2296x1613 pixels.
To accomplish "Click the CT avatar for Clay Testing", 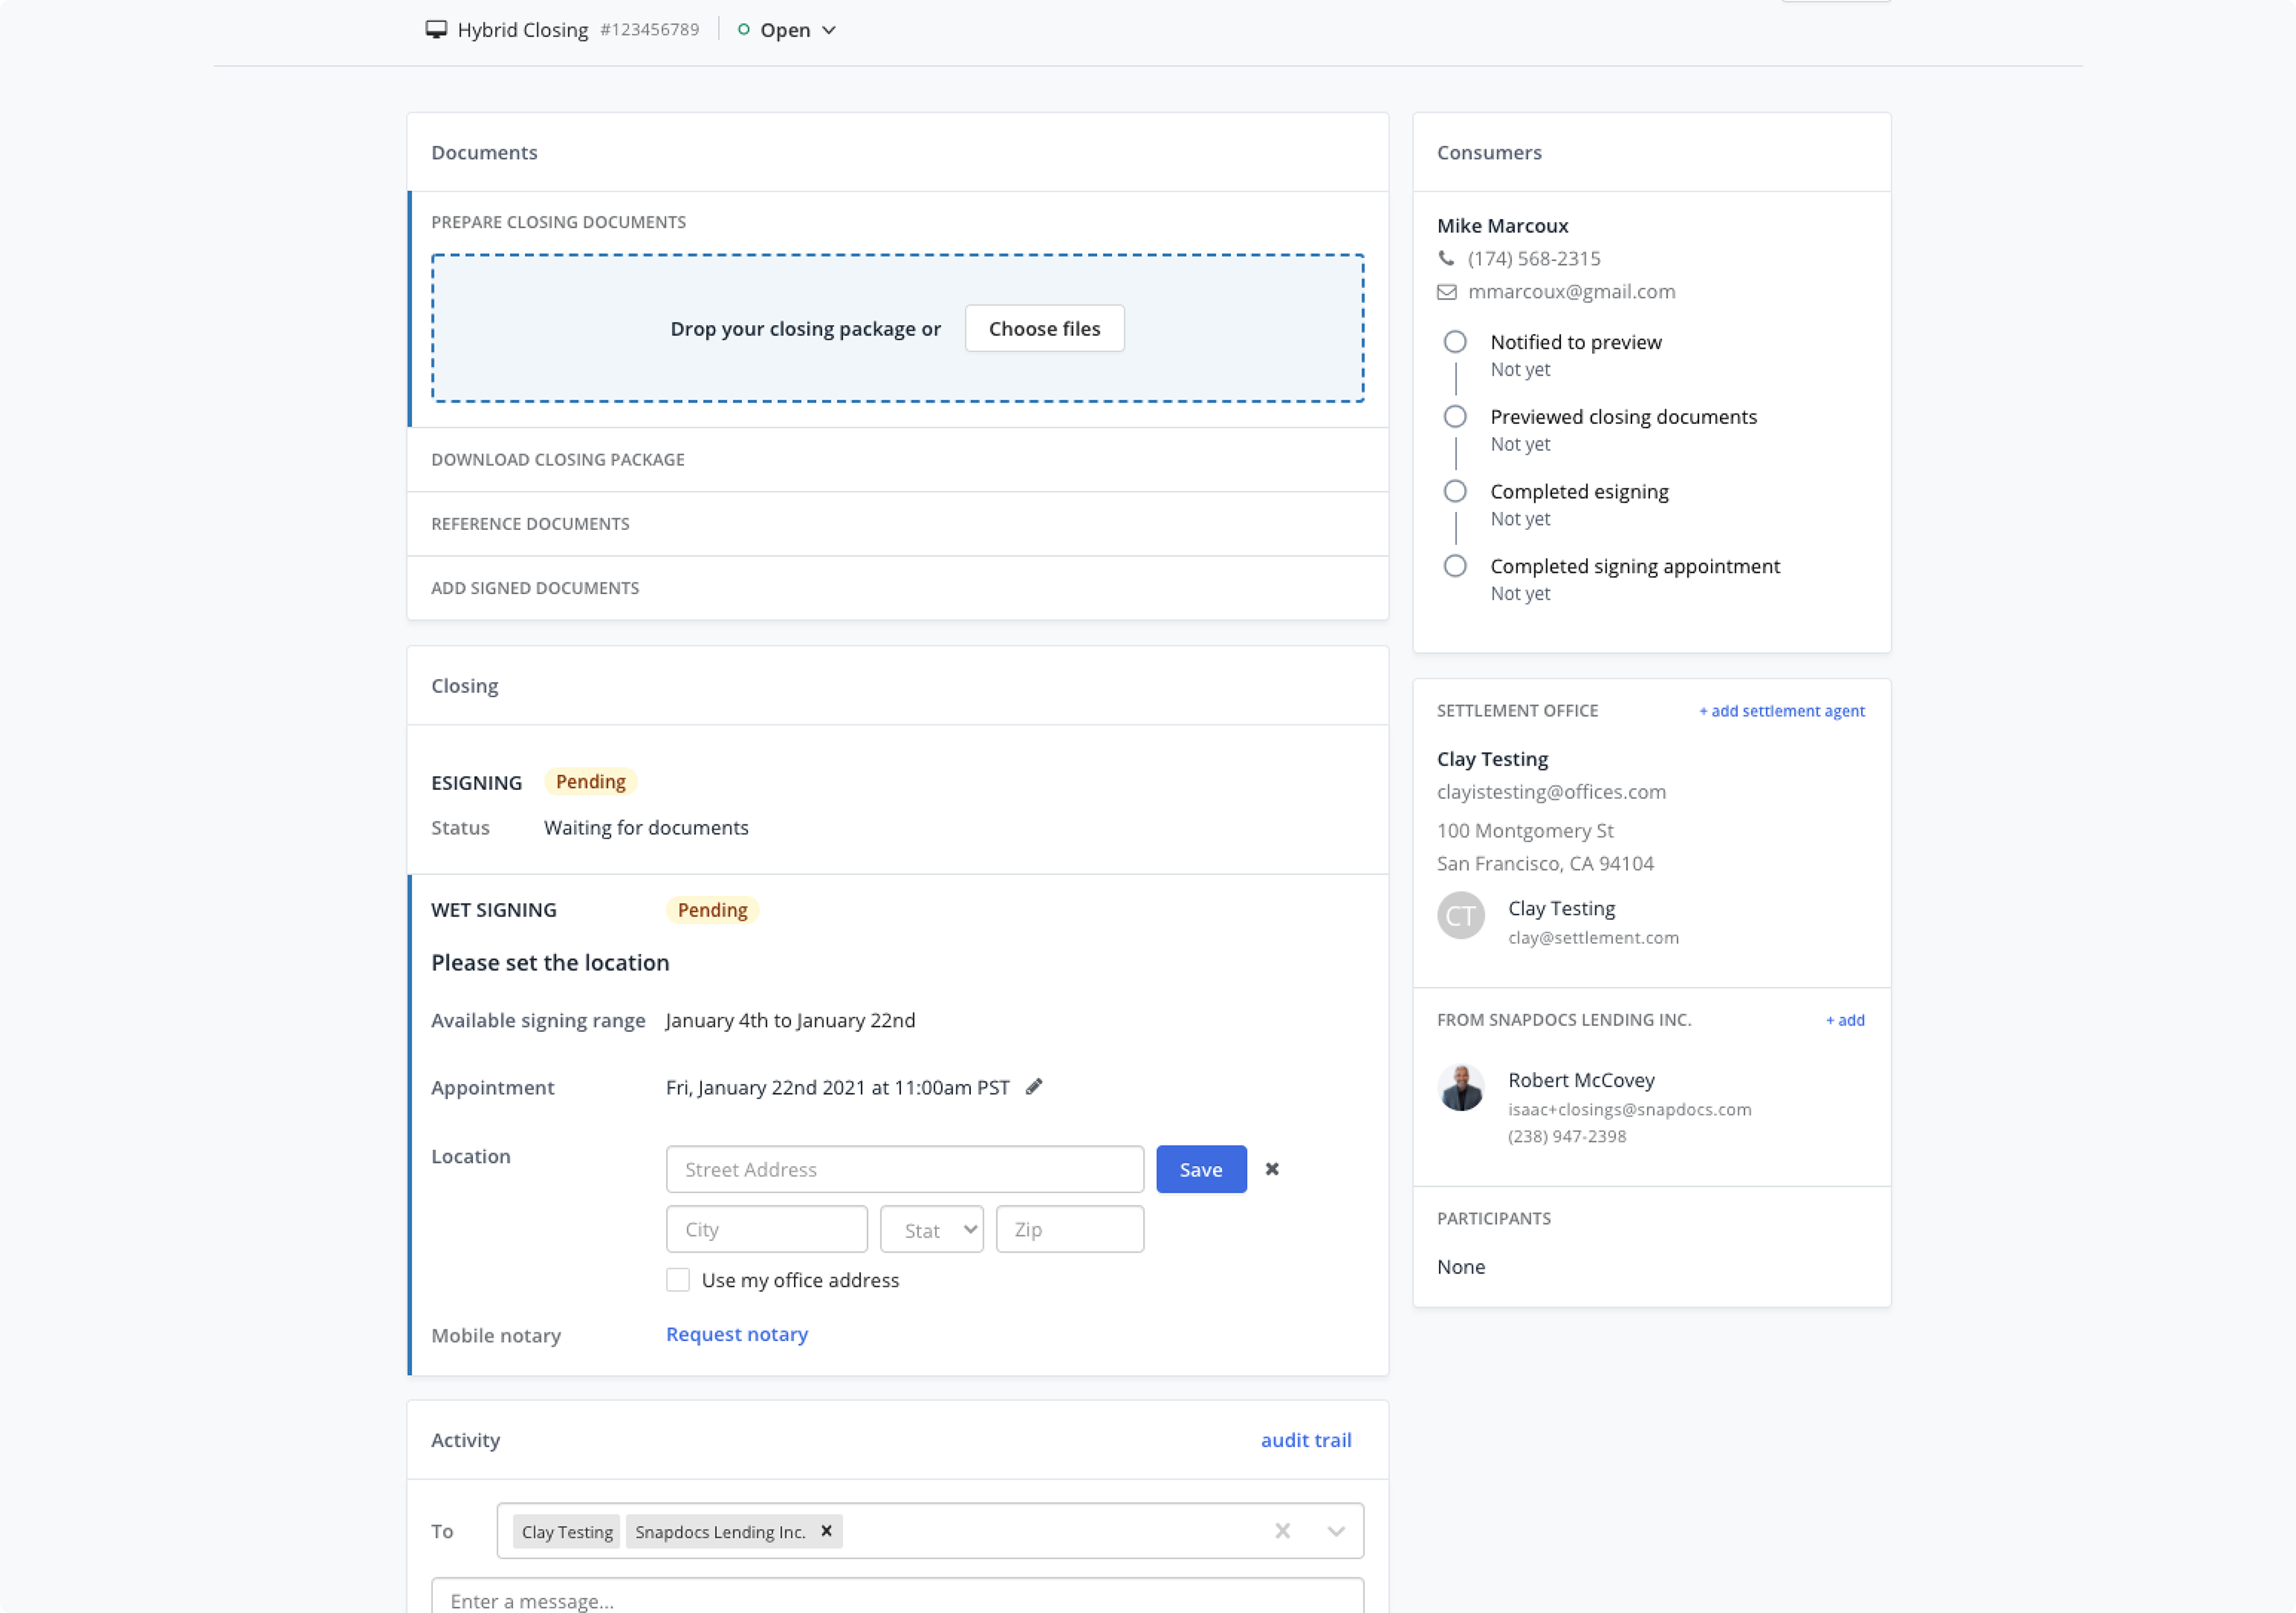I will pos(1460,915).
